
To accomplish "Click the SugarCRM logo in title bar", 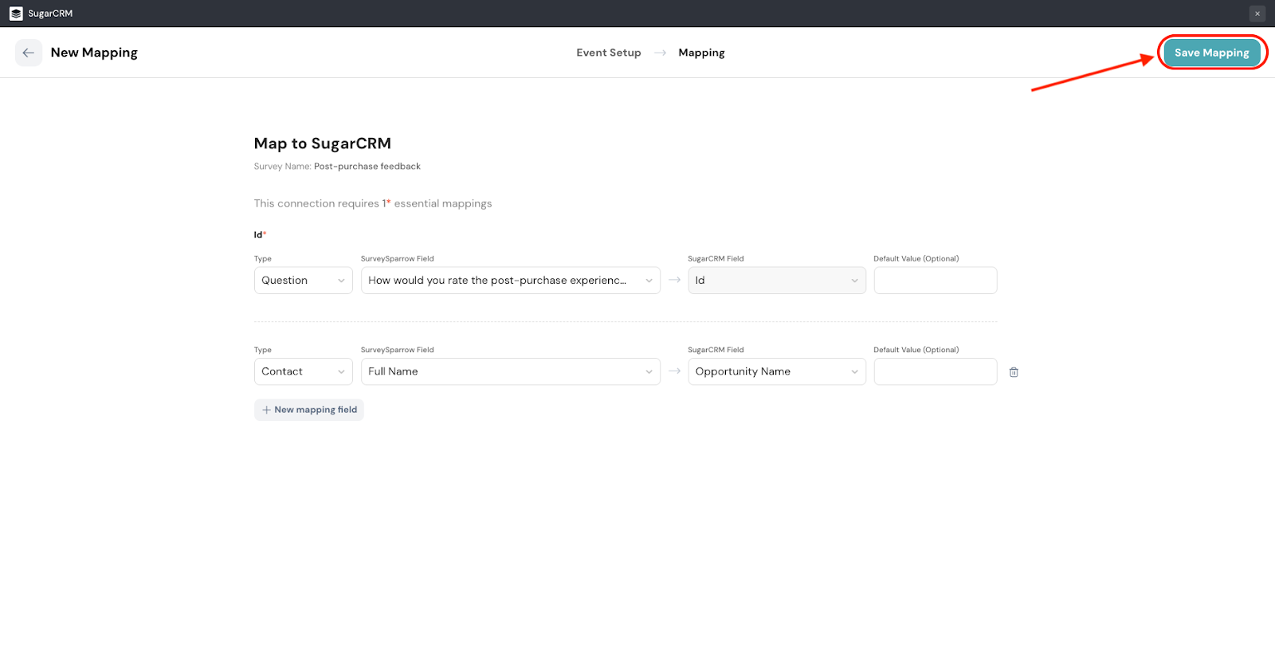I will point(16,14).
